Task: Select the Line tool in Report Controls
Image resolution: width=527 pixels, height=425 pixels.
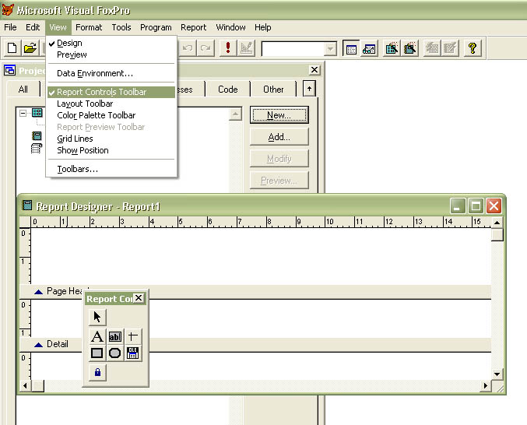Action: click(x=133, y=336)
